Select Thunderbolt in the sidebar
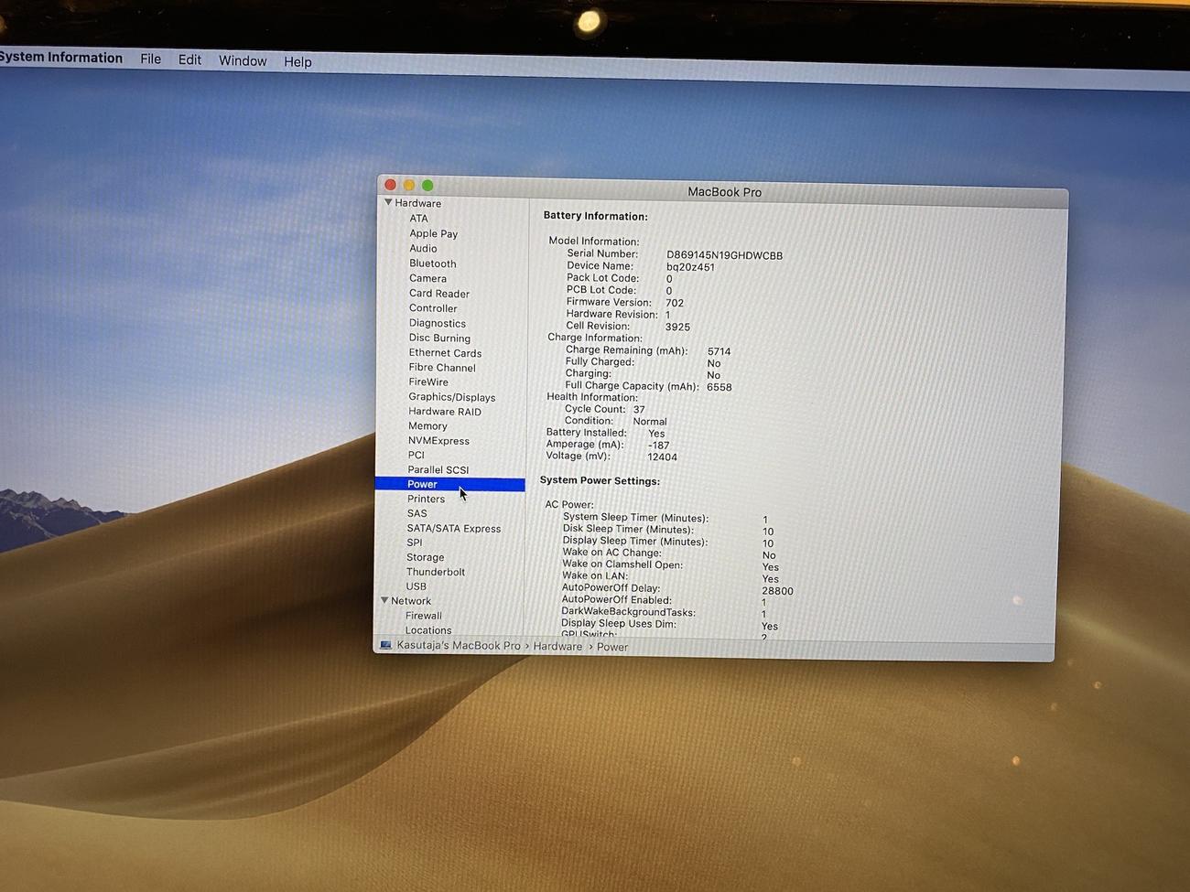1190x892 pixels. tap(436, 572)
